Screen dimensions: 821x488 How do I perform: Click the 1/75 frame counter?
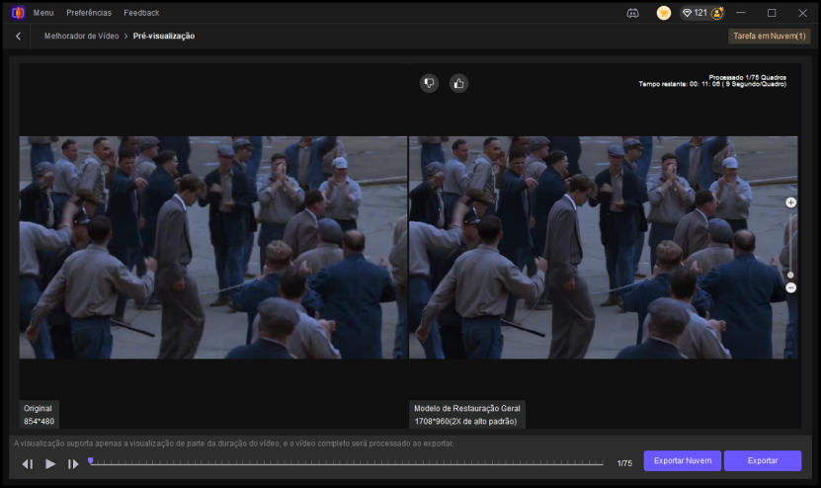pos(624,463)
